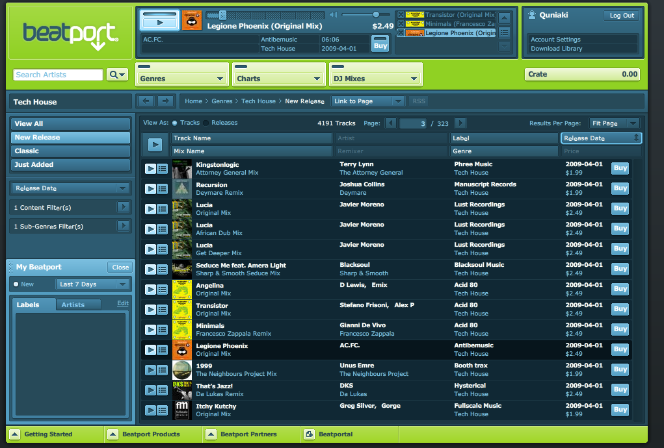Viewport: 664px width, 448px height.
Task: Expand the Beatport Products footer panel
Action: click(x=113, y=434)
